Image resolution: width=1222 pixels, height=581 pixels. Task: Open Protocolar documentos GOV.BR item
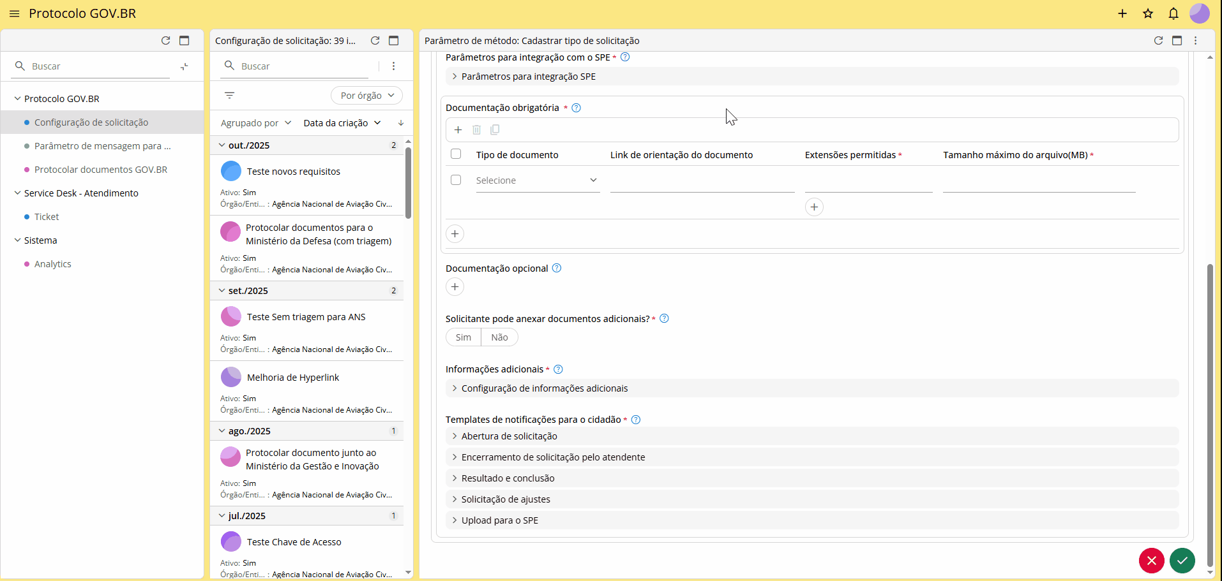[101, 170]
